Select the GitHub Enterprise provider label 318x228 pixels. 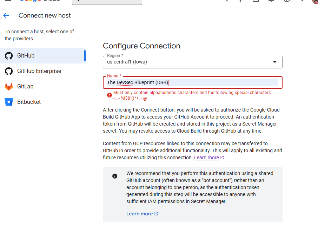point(39,71)
